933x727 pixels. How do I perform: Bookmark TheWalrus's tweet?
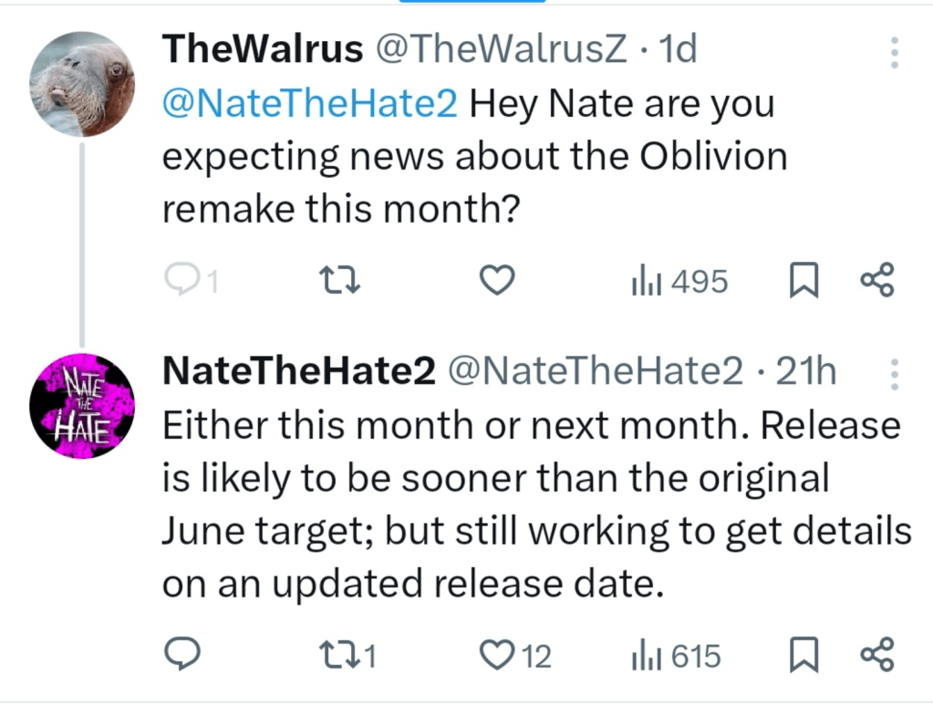[x=803, y=282]
